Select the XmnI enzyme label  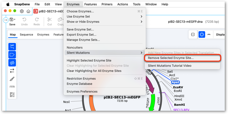pos(178,100)
